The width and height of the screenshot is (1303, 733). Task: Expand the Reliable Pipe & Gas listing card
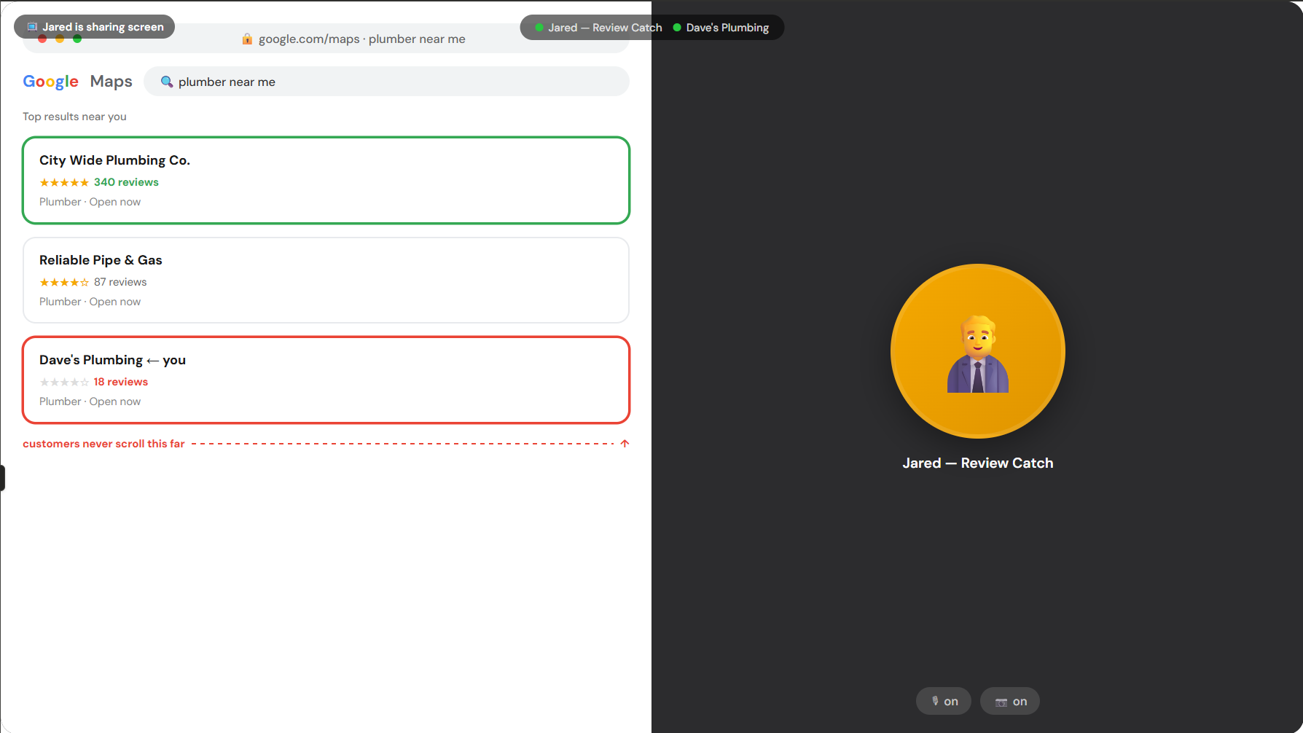[x=325, y=280]
